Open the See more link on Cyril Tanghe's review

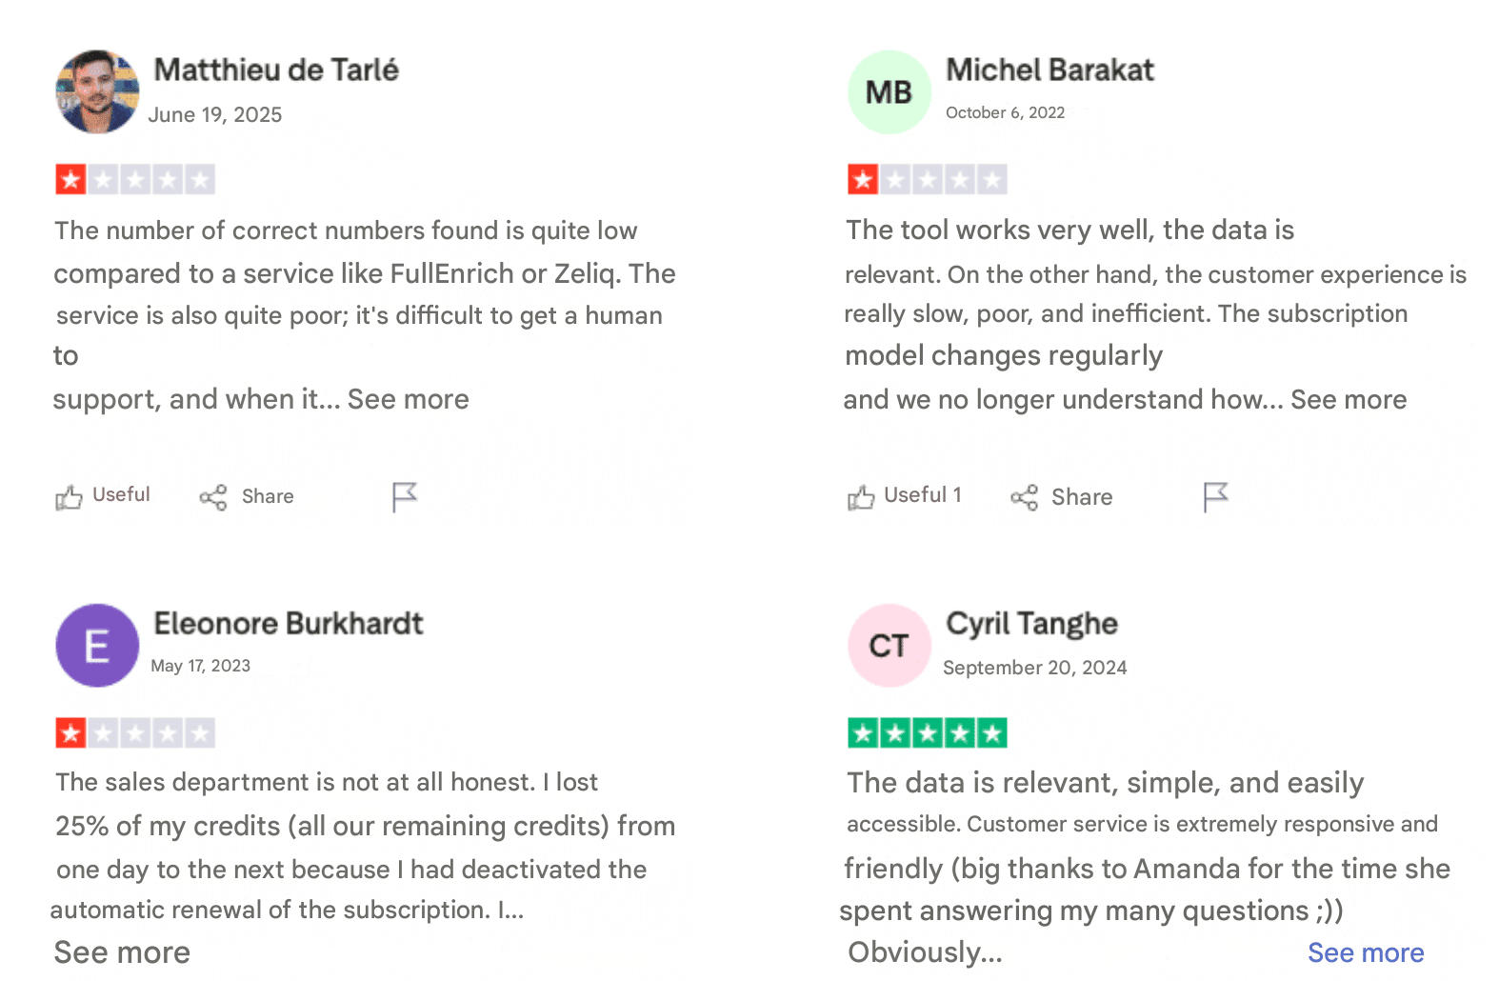pyautogui.click(x=1365, y=952)
